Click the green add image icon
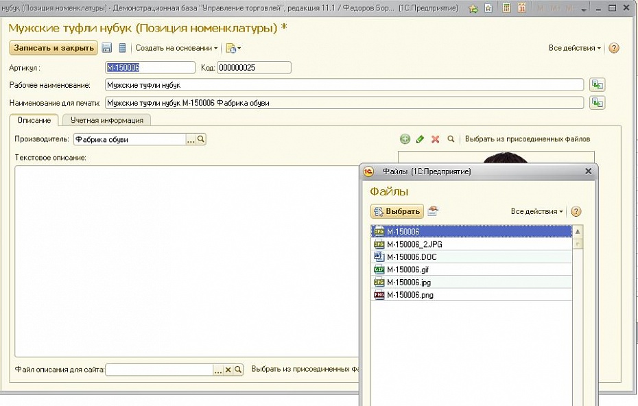Screen dimensions: 638x406 click(x=405, y=139)
